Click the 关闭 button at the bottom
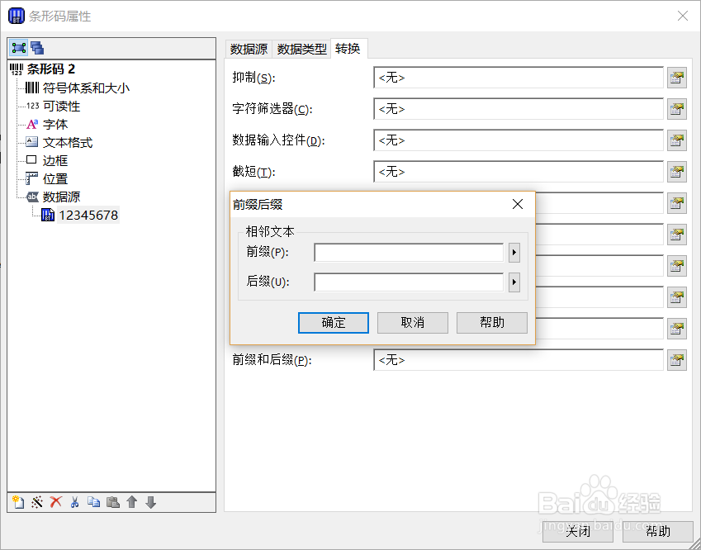 [578, 531]
